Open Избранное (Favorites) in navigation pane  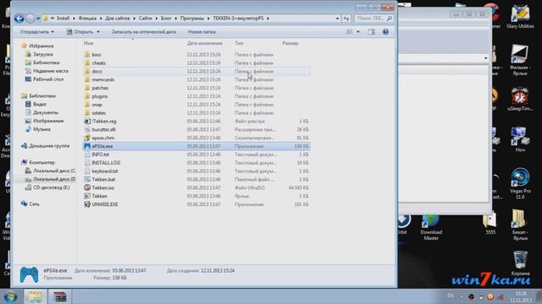[x=41, y=46]
